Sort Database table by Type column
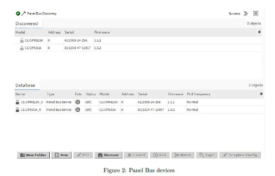The height and width of the screenshot is (176, 275). (x=50, y=94)
